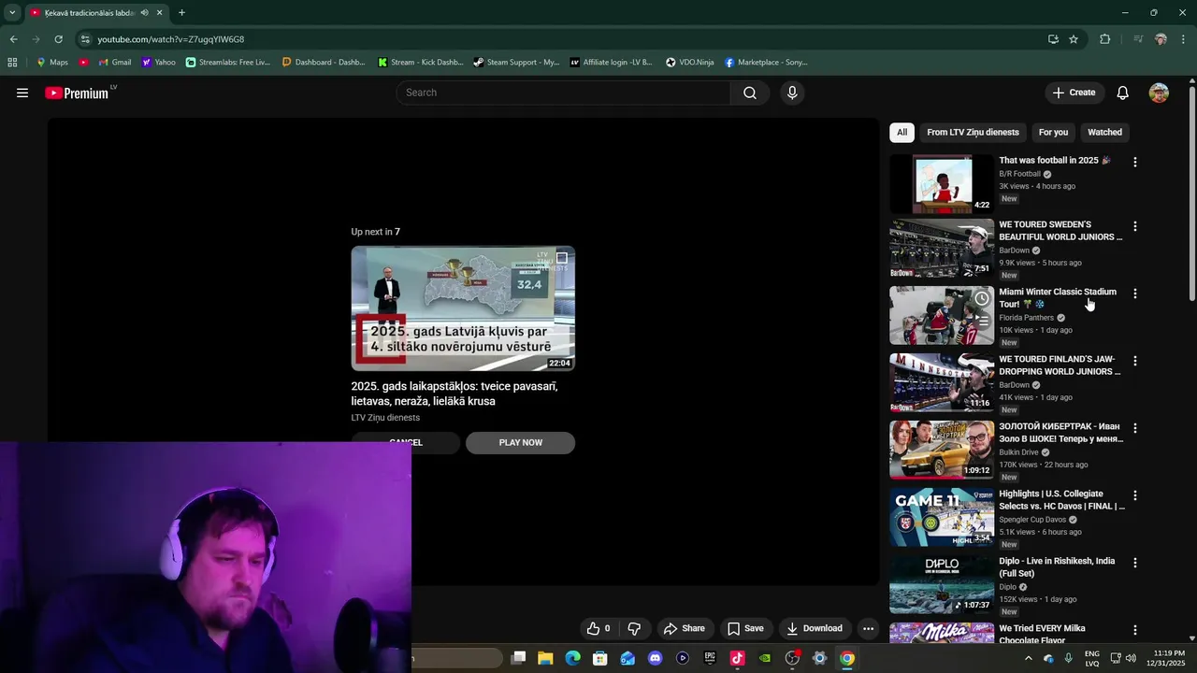
Task: Open OBS Studio from the taskbar
Action: [792, 658]
